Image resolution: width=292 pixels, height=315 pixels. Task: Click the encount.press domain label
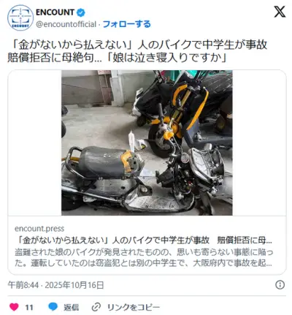pyautogui.click(x=39, y=228)
